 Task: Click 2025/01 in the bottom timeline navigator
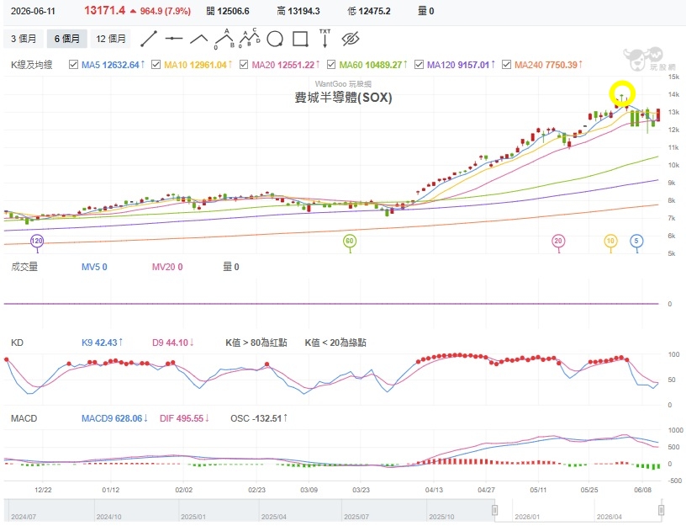193,517
